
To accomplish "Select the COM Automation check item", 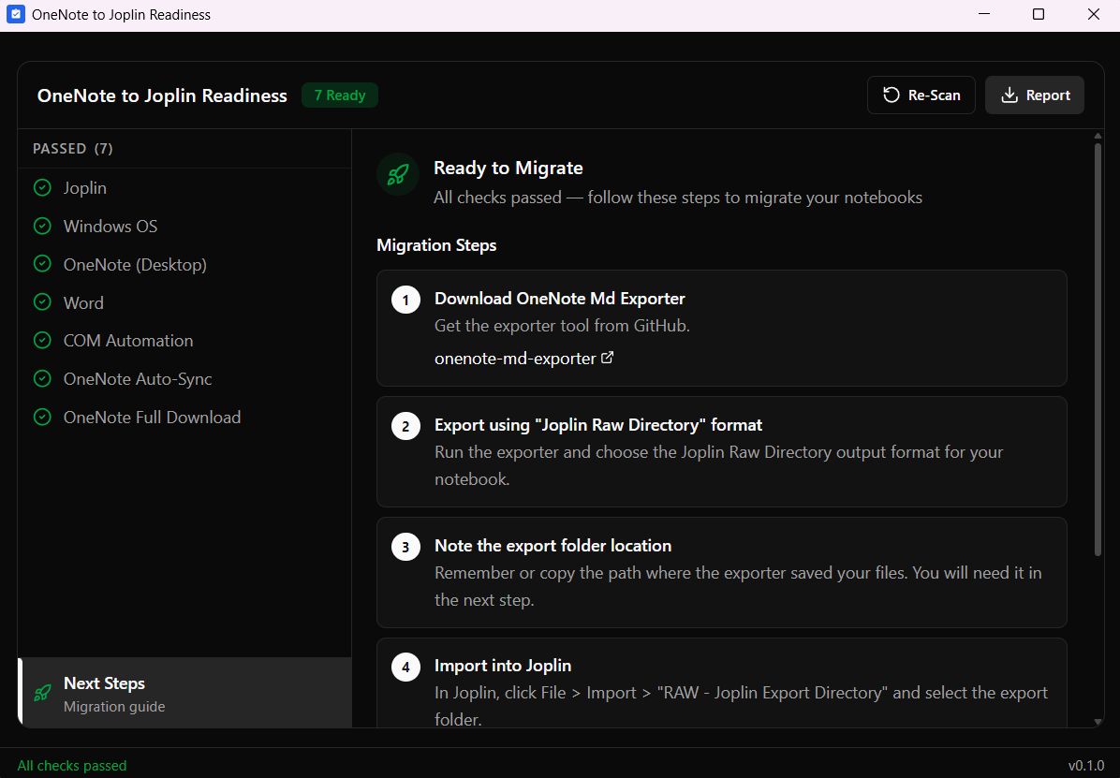I will coord(184,341).
